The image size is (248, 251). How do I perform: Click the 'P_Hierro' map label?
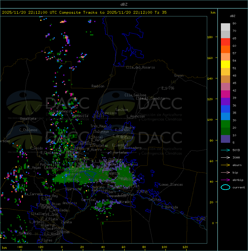tap(94, 150)
